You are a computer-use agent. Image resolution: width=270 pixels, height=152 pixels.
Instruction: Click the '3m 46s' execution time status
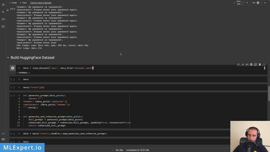point(119,150)
